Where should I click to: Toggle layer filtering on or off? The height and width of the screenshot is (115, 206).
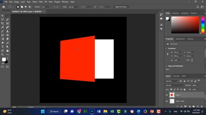point(199,80)
